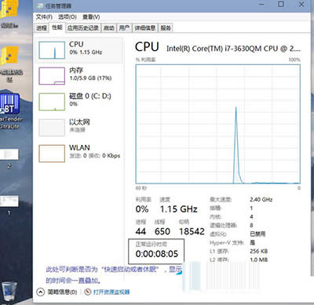
Task: Switch to the 服务 tab
Action: click(x=166, y=27)
